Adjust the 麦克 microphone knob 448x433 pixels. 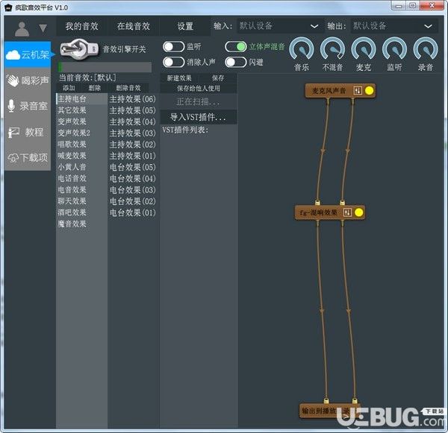[364, 49]
